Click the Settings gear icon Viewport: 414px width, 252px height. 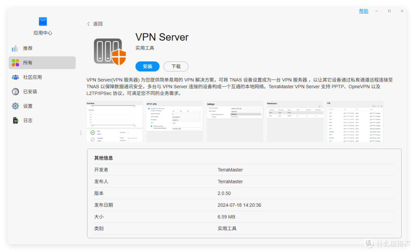tap(15, 106)
